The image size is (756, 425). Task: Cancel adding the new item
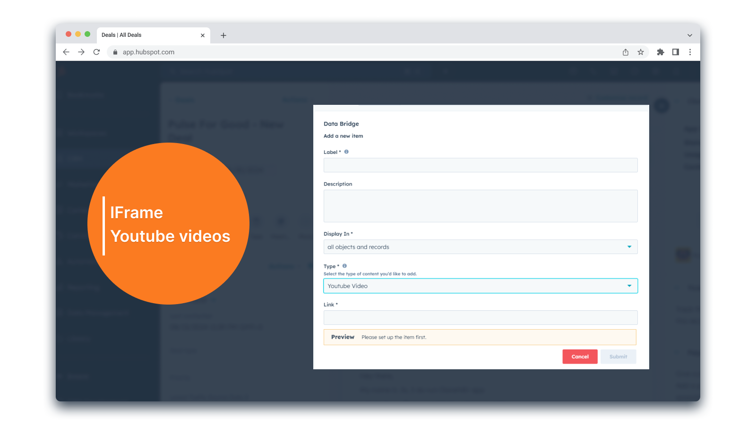[580, 357]
